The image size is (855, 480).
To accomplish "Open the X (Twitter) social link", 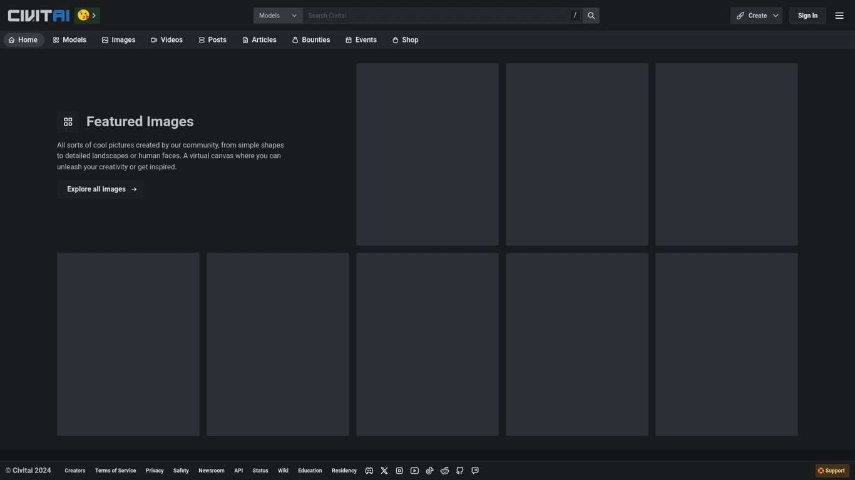I will 384,471.
